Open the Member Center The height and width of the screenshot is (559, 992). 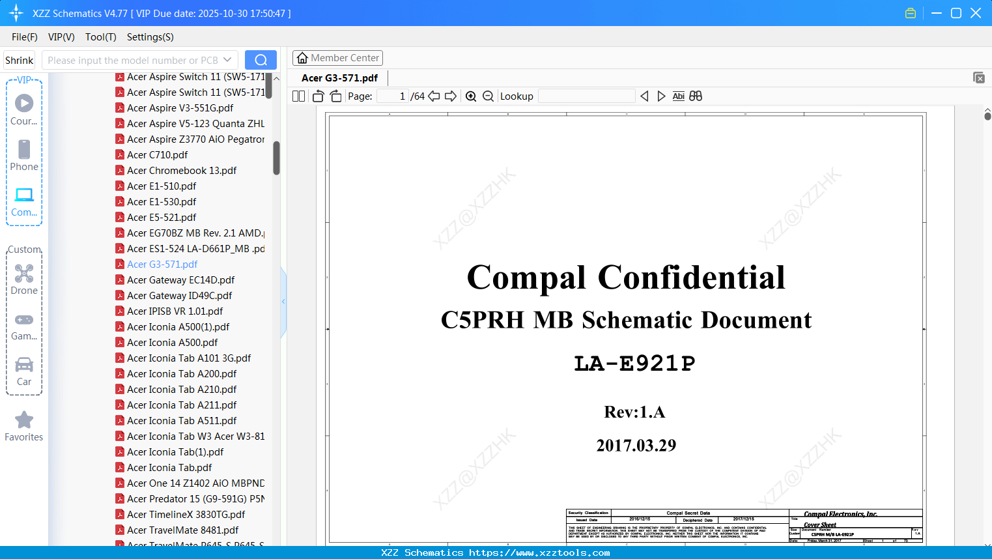(x=337, y=58)
